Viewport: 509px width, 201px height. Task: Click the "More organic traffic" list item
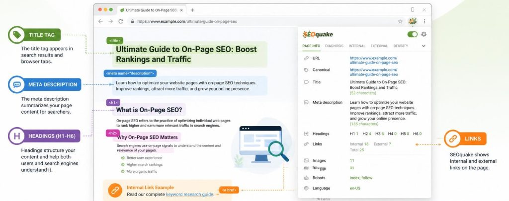pyautogui.click(x=142, y=172)
